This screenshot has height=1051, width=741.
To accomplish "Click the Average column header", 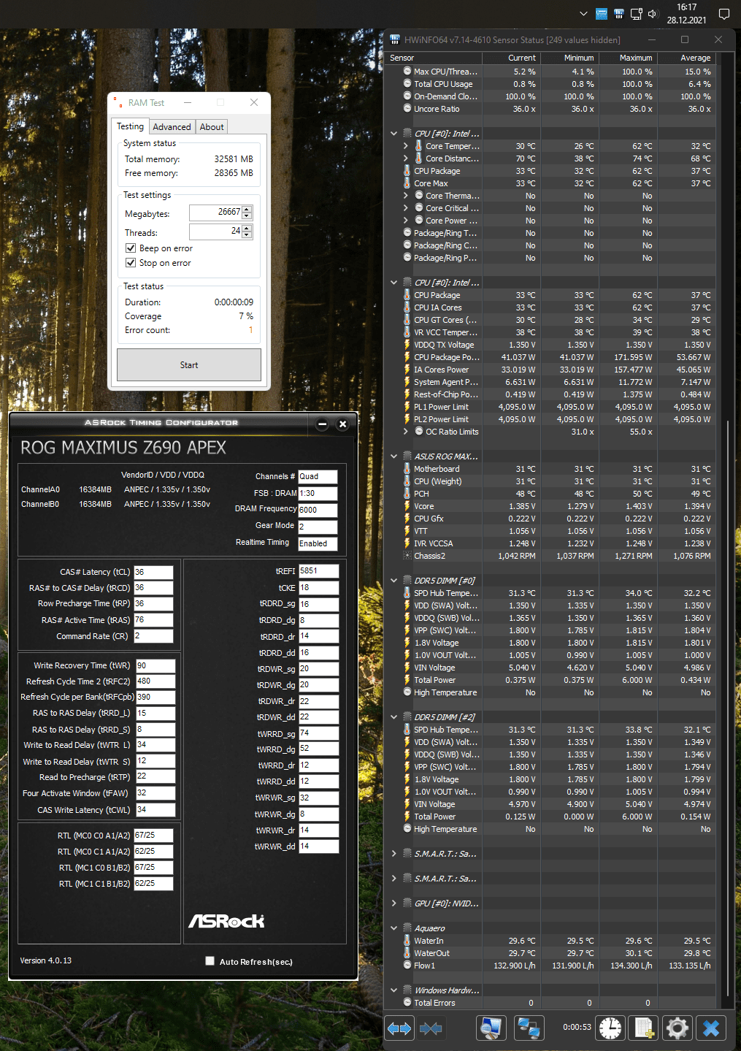I will [686, 58].
